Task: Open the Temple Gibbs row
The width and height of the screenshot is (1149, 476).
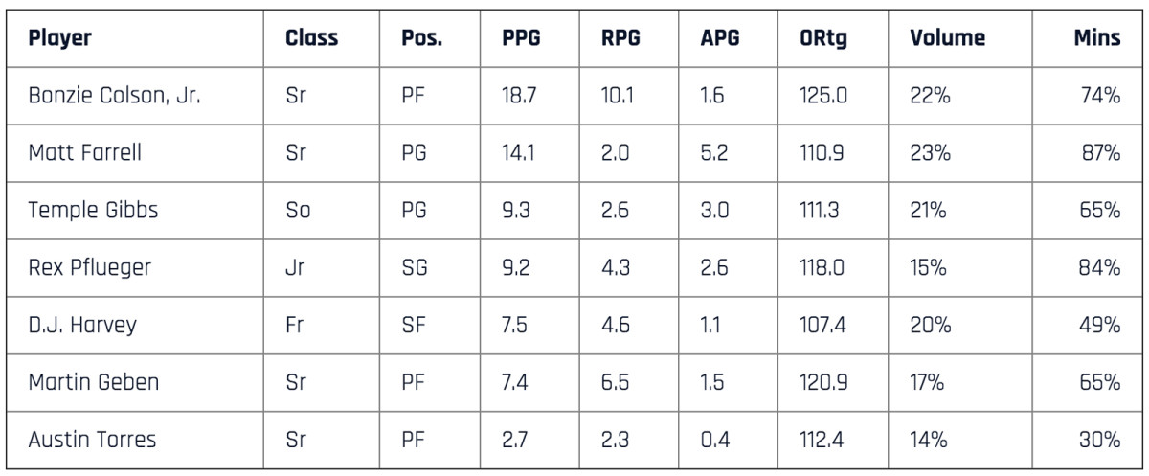Action: (x=93, y=211)
